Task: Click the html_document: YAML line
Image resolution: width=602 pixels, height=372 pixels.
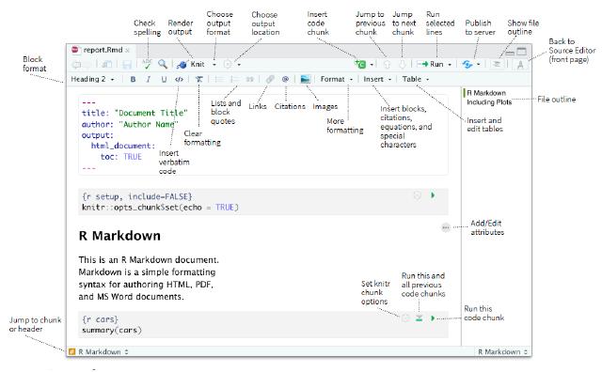Action: point(123,146)
